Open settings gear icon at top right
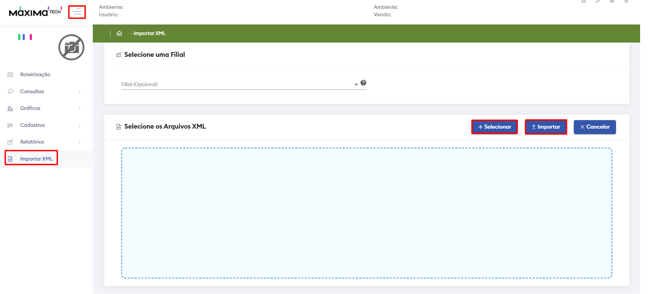652x294 pixels. (612, 1)
